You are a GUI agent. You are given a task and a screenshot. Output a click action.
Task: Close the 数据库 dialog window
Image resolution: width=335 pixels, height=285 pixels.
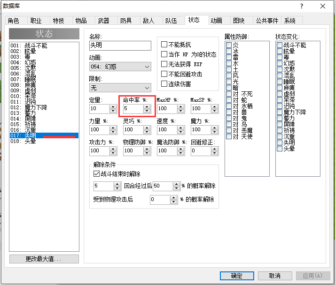323,6
